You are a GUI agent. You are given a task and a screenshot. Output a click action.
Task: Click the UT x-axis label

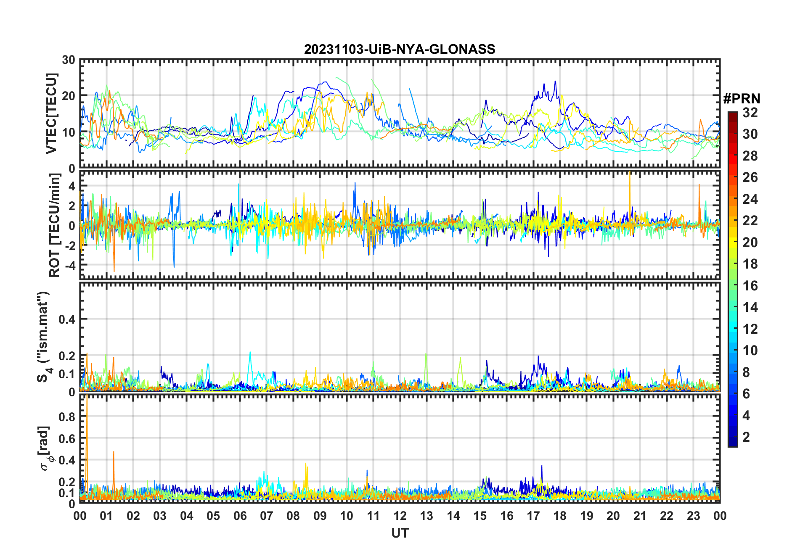[400, 533]
